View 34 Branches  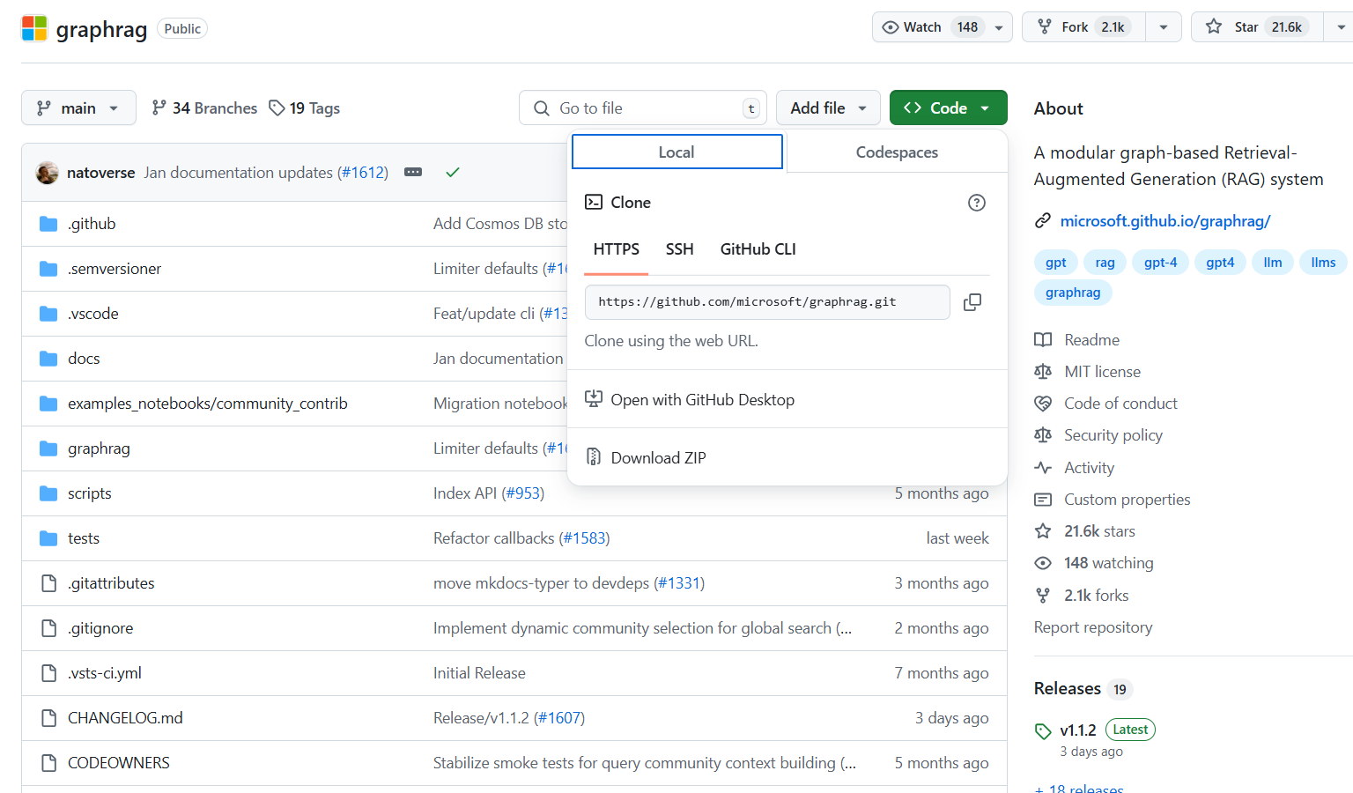click(x=204, y=107)
